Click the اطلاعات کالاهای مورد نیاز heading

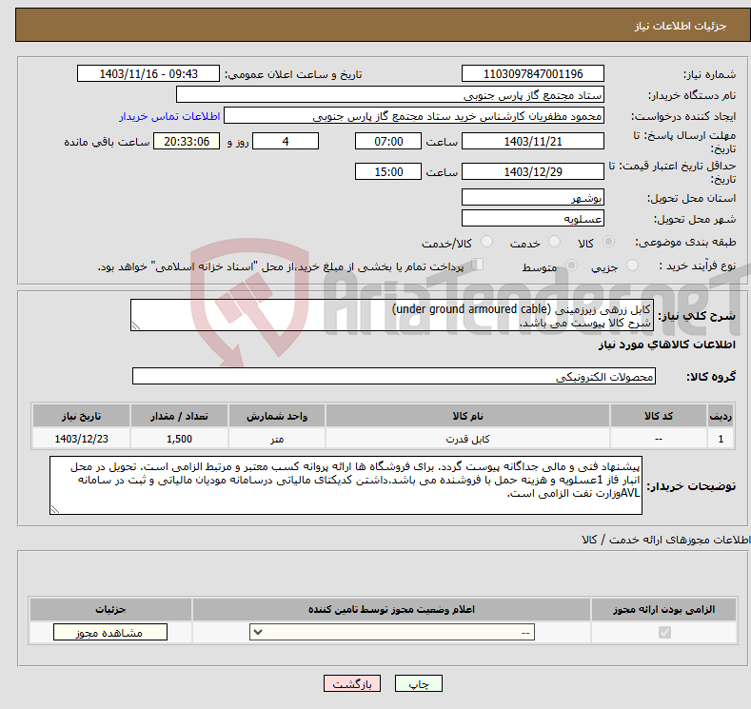point(666,345)
